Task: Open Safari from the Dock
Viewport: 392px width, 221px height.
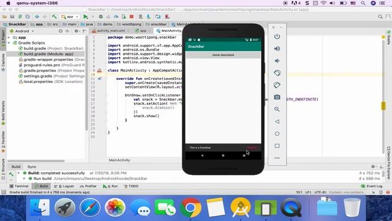Action: pos(90,207)
